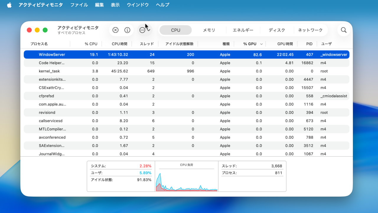Open the 表示 menu

[115, 4]
